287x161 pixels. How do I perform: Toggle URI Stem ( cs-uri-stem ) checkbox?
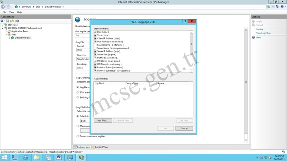95,61
